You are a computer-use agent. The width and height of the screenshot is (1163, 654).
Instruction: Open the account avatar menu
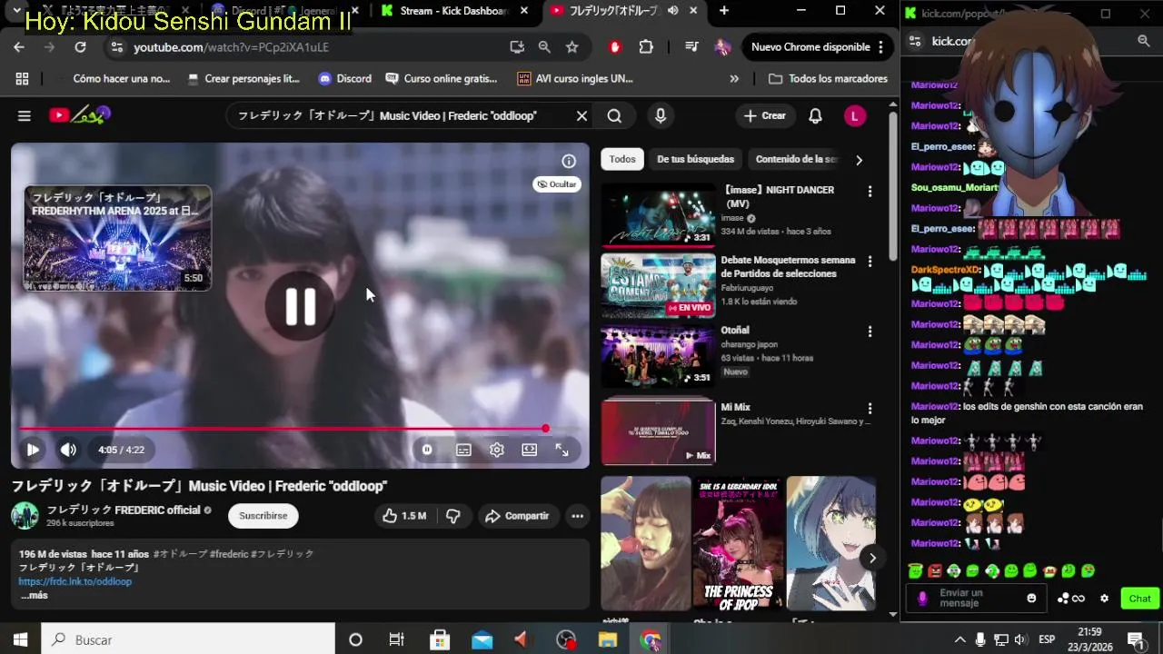(854, 115)
